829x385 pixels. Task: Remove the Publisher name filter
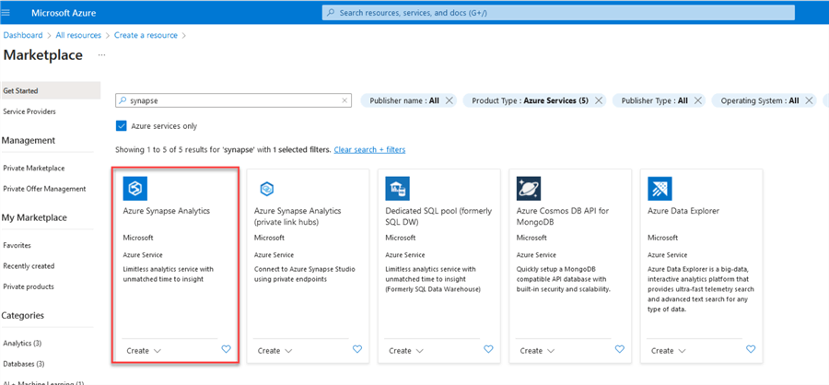point(449,100)
